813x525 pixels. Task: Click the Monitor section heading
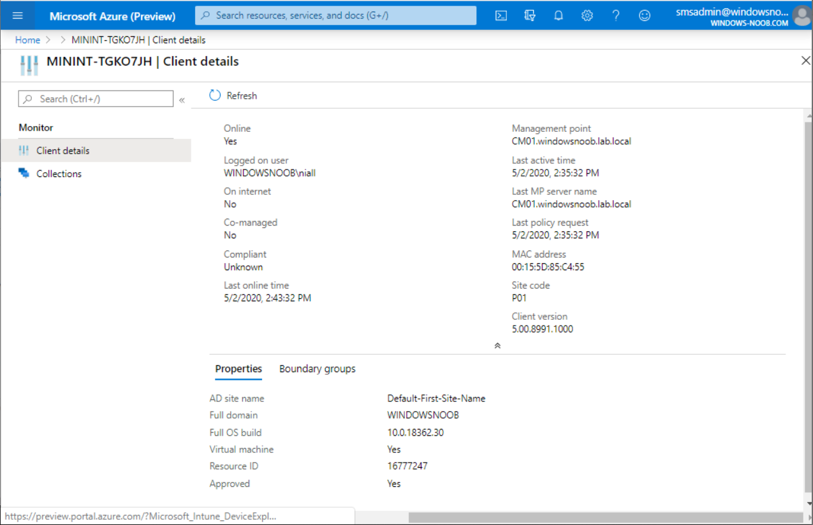(x=36, y=127)
